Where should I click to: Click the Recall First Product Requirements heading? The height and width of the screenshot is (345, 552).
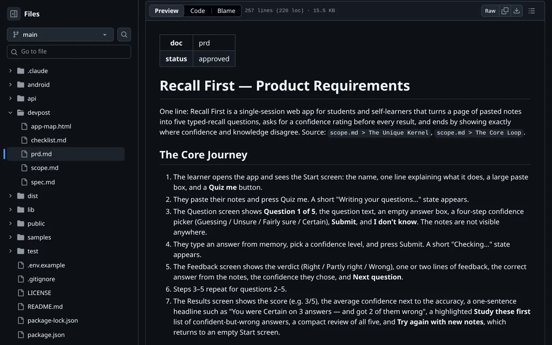point(285,86)
